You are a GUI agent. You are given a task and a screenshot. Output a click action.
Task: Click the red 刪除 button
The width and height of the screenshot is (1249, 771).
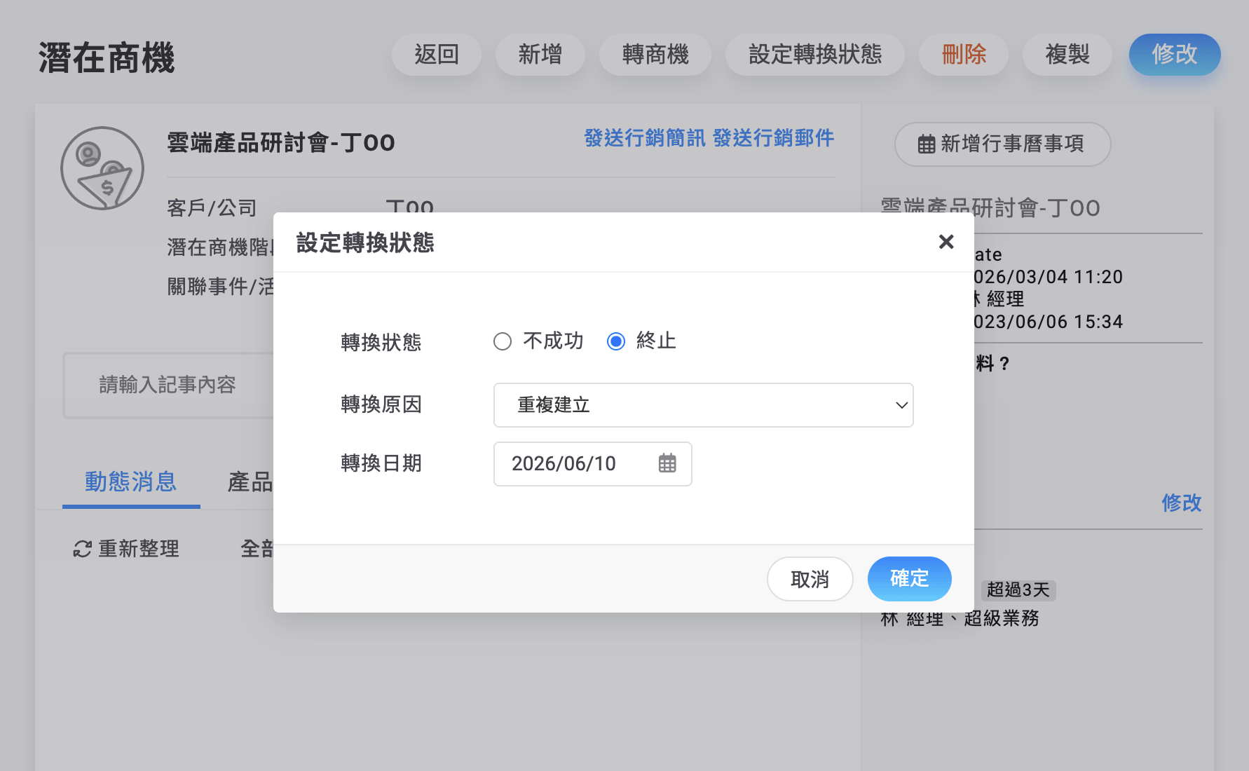tap(964, 55)
